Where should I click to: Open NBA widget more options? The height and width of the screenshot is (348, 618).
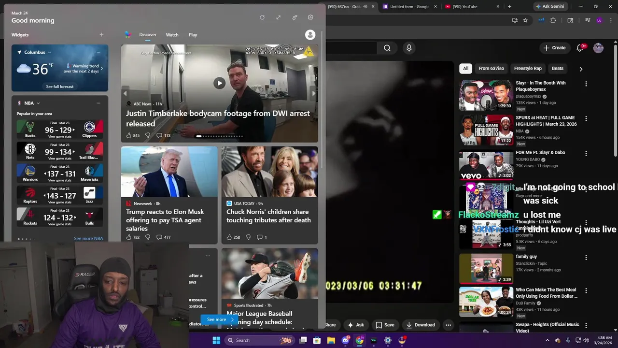click(98, 103)
